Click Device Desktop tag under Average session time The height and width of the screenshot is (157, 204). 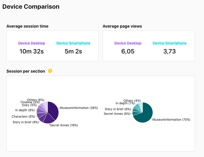point(31,43)
